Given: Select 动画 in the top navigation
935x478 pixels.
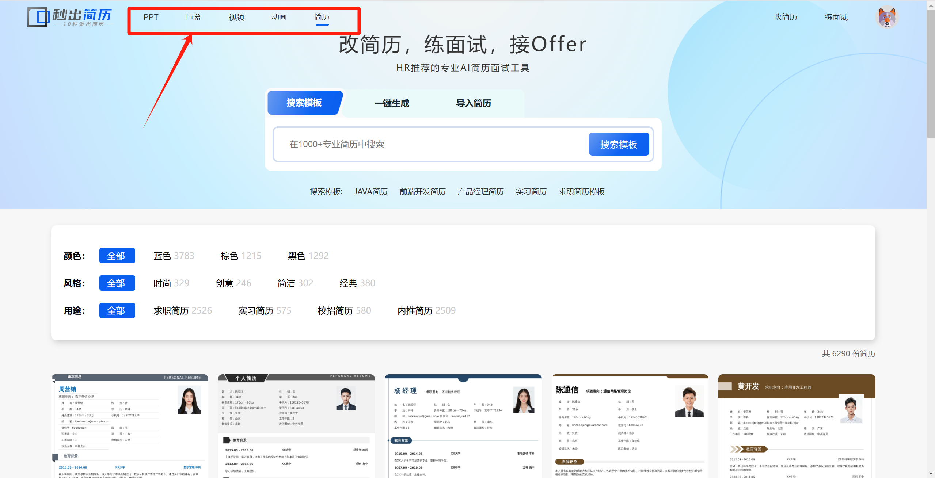Looking at the screenshot, I should (279, 17).
